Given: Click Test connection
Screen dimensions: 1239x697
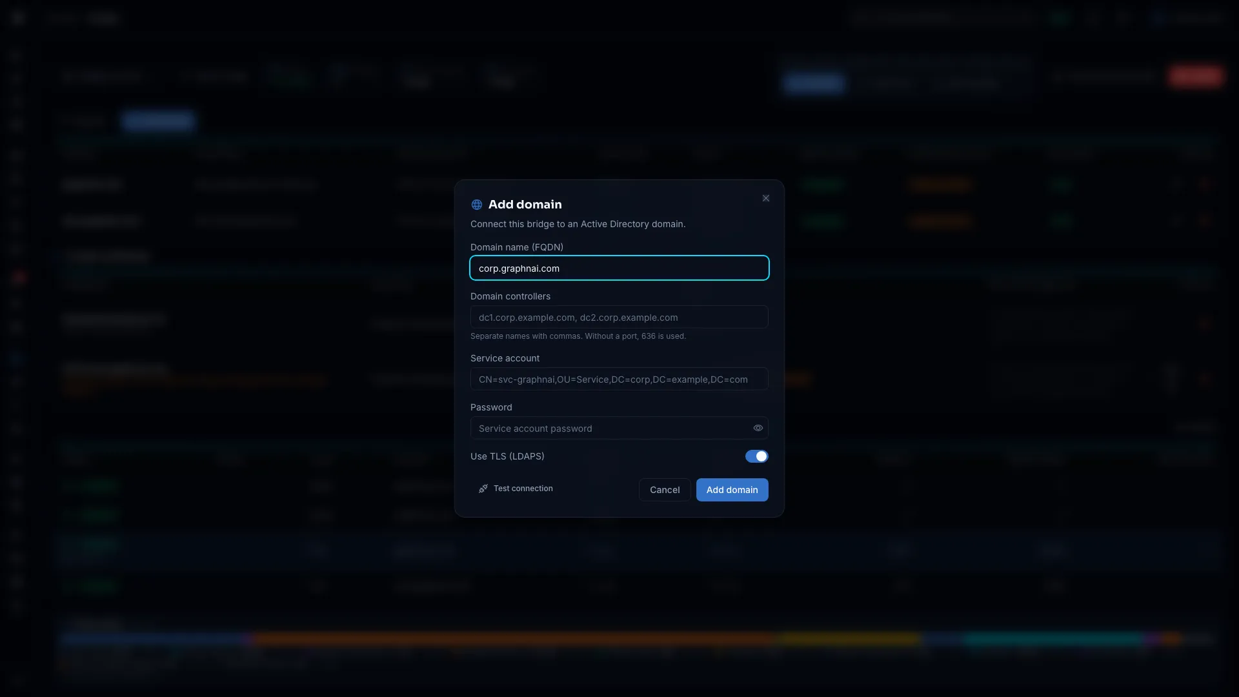Looking at the screenshot, I should point(516,489).
